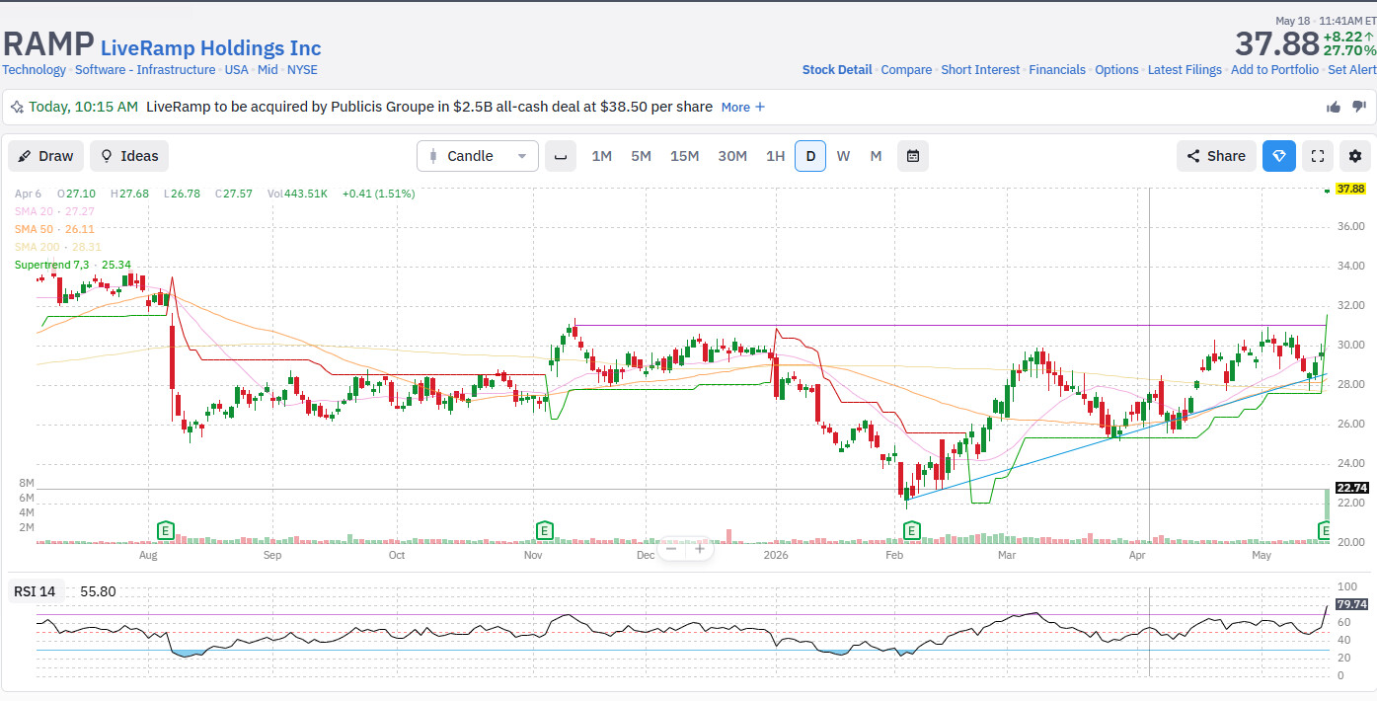Like the news with thumbs up
1377x701 pixels.
tap(1334, 107)
